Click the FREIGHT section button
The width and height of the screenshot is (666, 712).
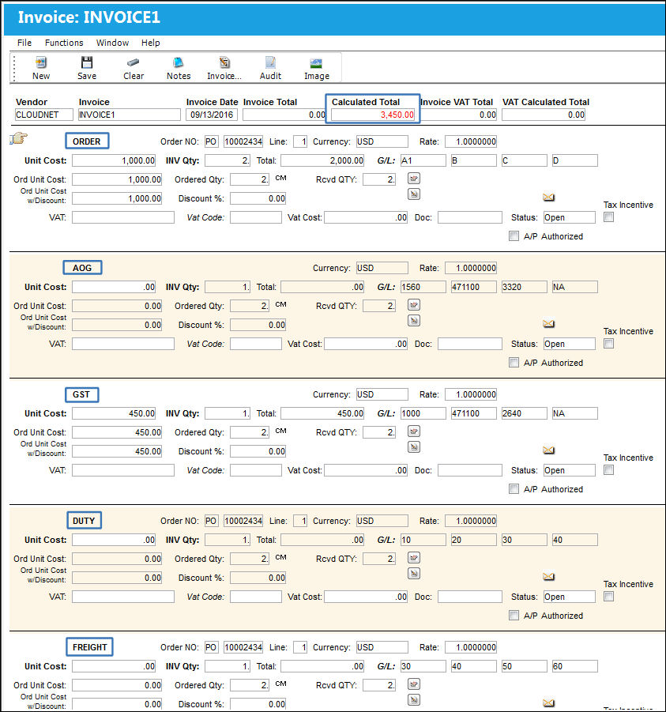(x=90, y=647)
